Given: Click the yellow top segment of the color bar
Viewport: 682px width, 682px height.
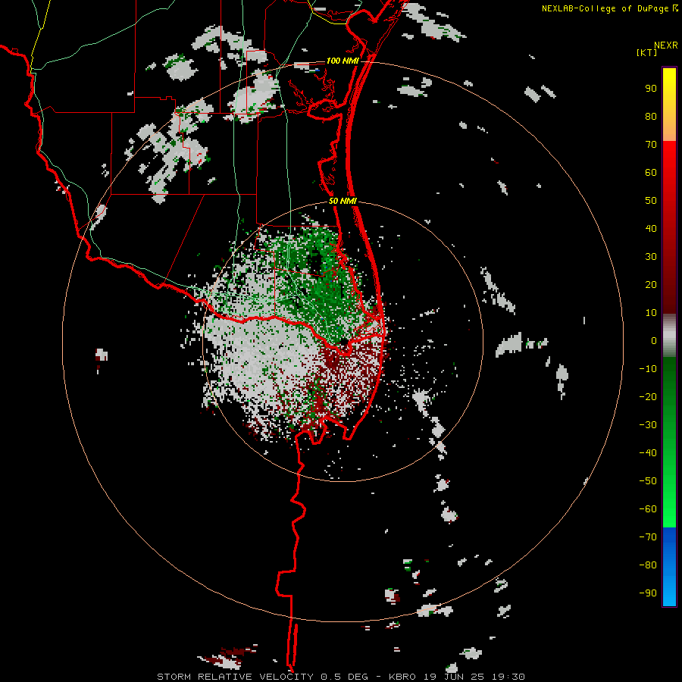Looking at the screenshot, I should (x=669, y=105).
